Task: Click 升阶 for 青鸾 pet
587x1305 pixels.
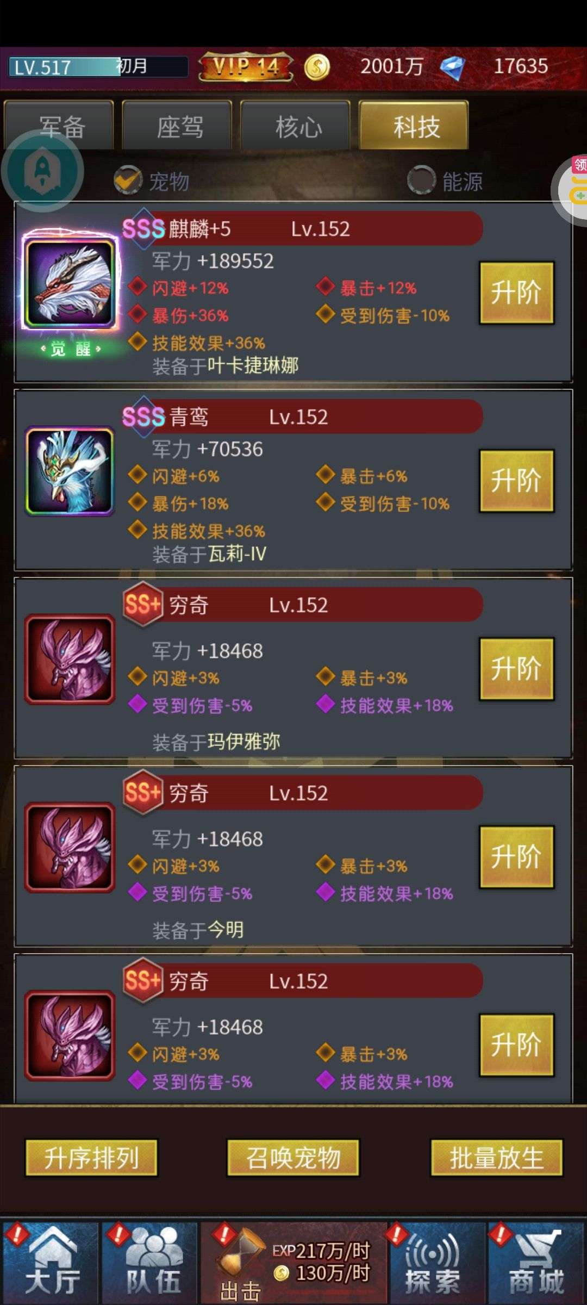Action: point(516,481)
